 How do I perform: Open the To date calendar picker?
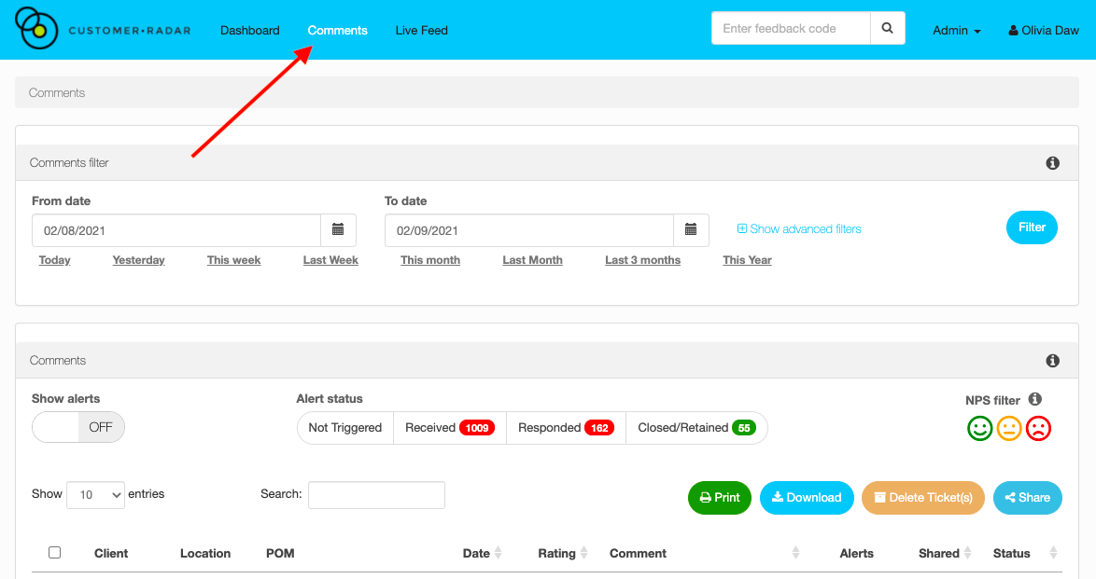pos(691,229)
